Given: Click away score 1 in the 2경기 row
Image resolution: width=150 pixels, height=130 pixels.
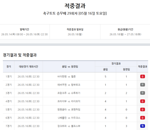Looking at the screenshot, I should coord(126,85).
